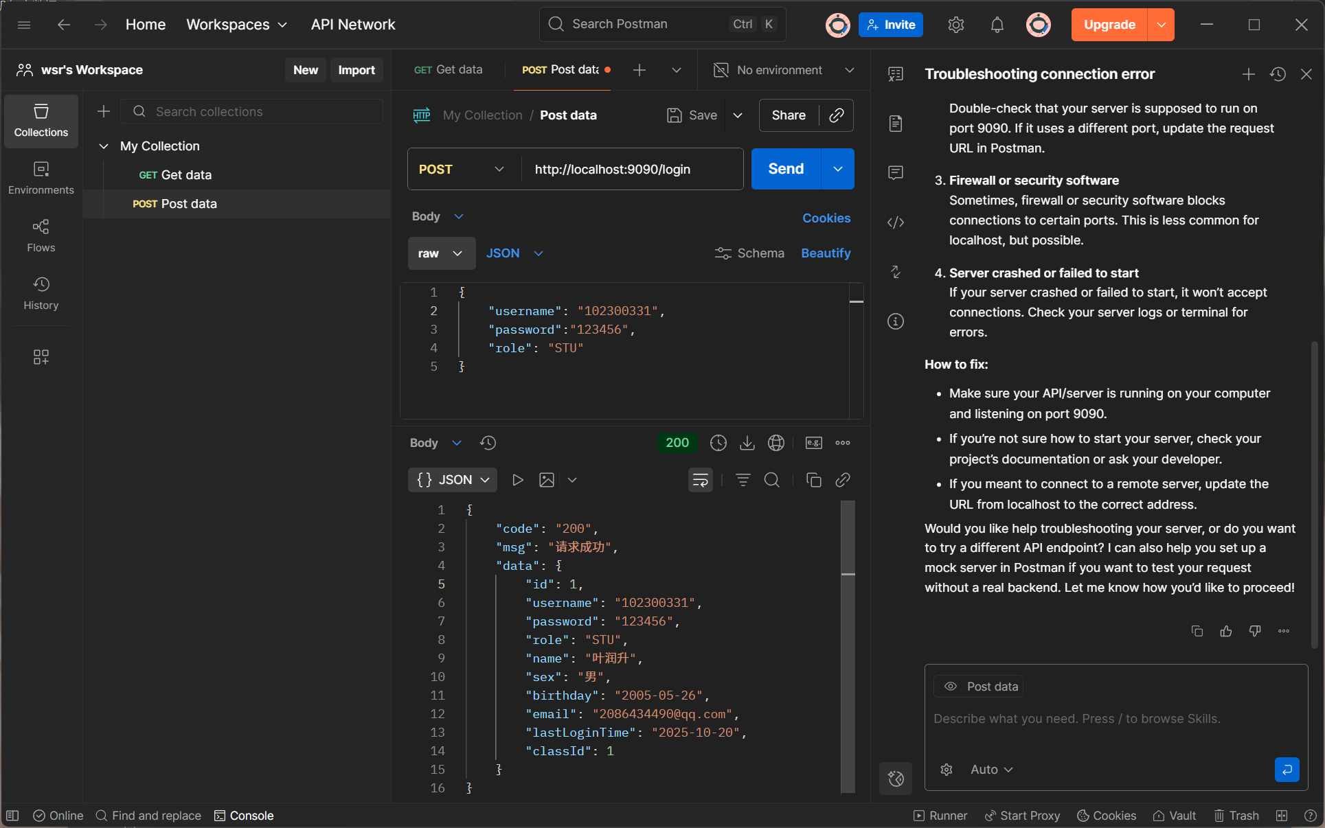1325x828 pixels.
Task: Open the JSON language dropdown in request
Action: pyautogui.click(x=514, y=253)
